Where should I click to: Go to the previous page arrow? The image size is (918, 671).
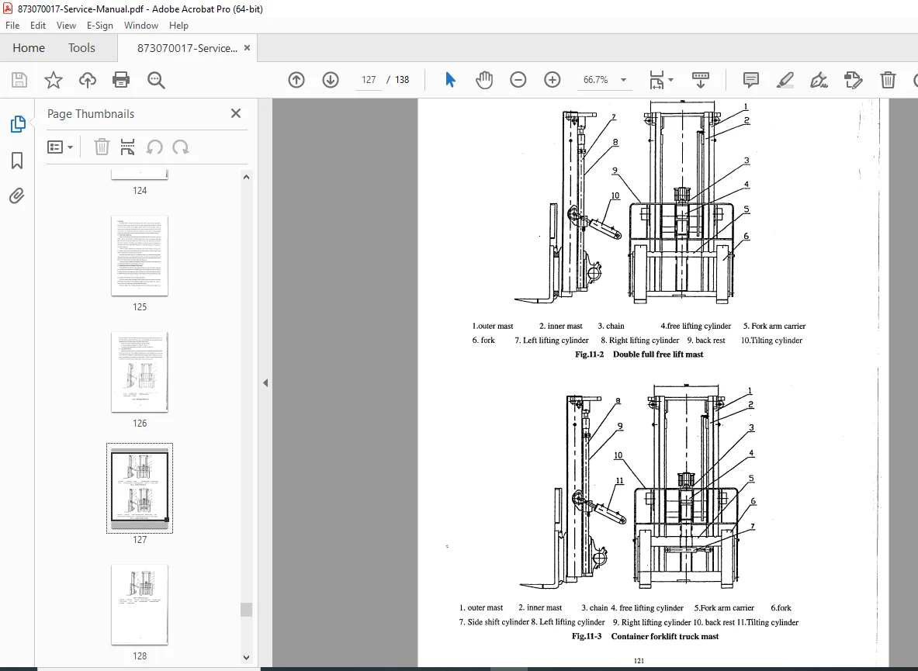(x=296, y=80)
